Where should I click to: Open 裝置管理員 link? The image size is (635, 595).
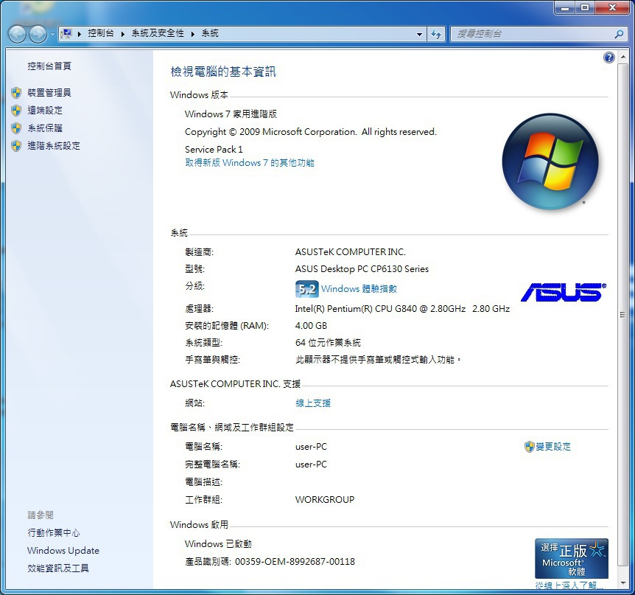(x=49, y=93)
